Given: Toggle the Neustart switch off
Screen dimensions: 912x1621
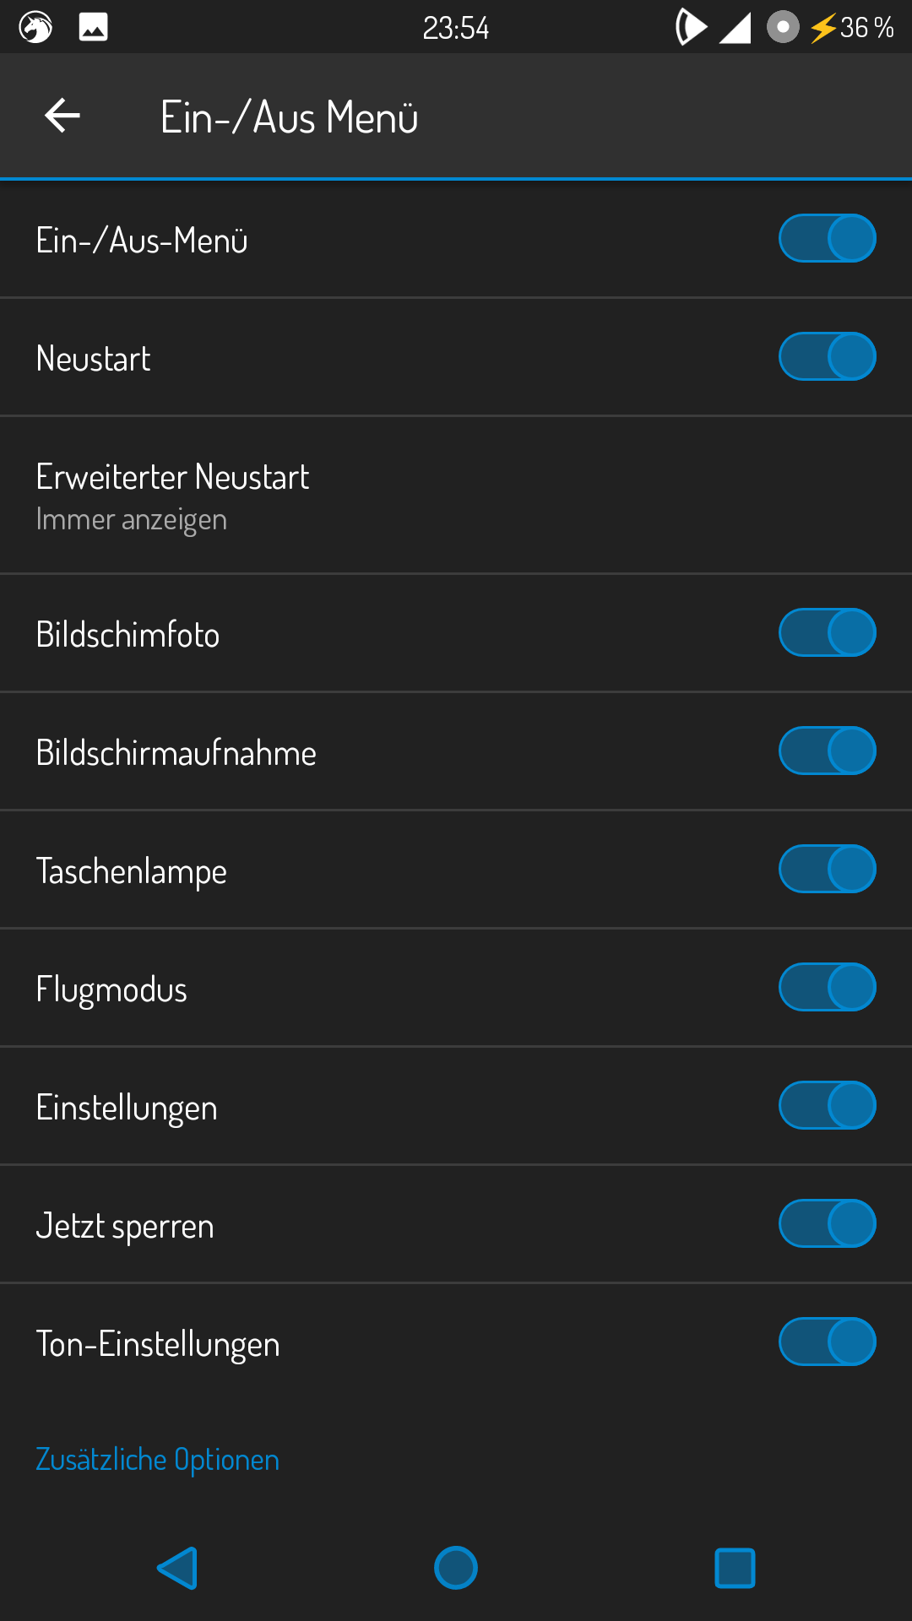Looking at the screenshot, I should pos(827,357).
